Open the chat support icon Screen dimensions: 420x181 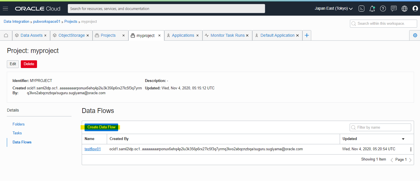click(x=394, y=9)
